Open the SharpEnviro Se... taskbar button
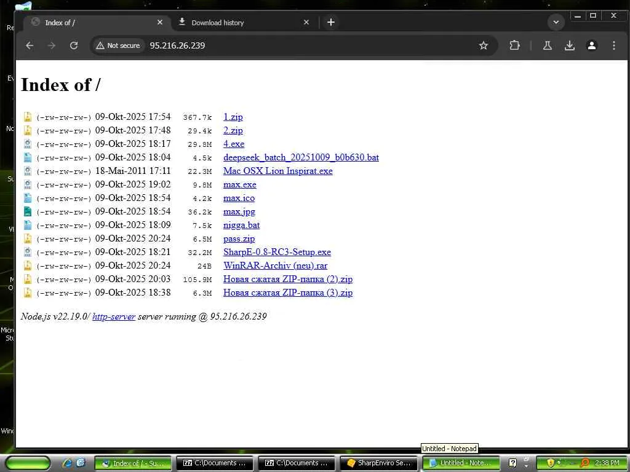This screenshot has width=630, height=472. point(379,463)
